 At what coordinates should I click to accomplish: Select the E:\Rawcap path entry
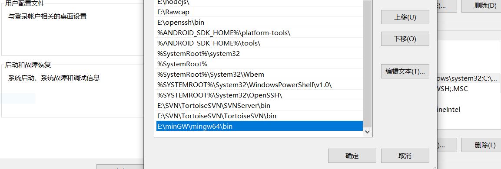259,12
